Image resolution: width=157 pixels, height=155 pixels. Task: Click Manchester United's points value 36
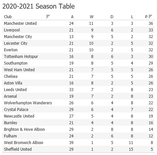pyautogui.click(x=151, y=24)
